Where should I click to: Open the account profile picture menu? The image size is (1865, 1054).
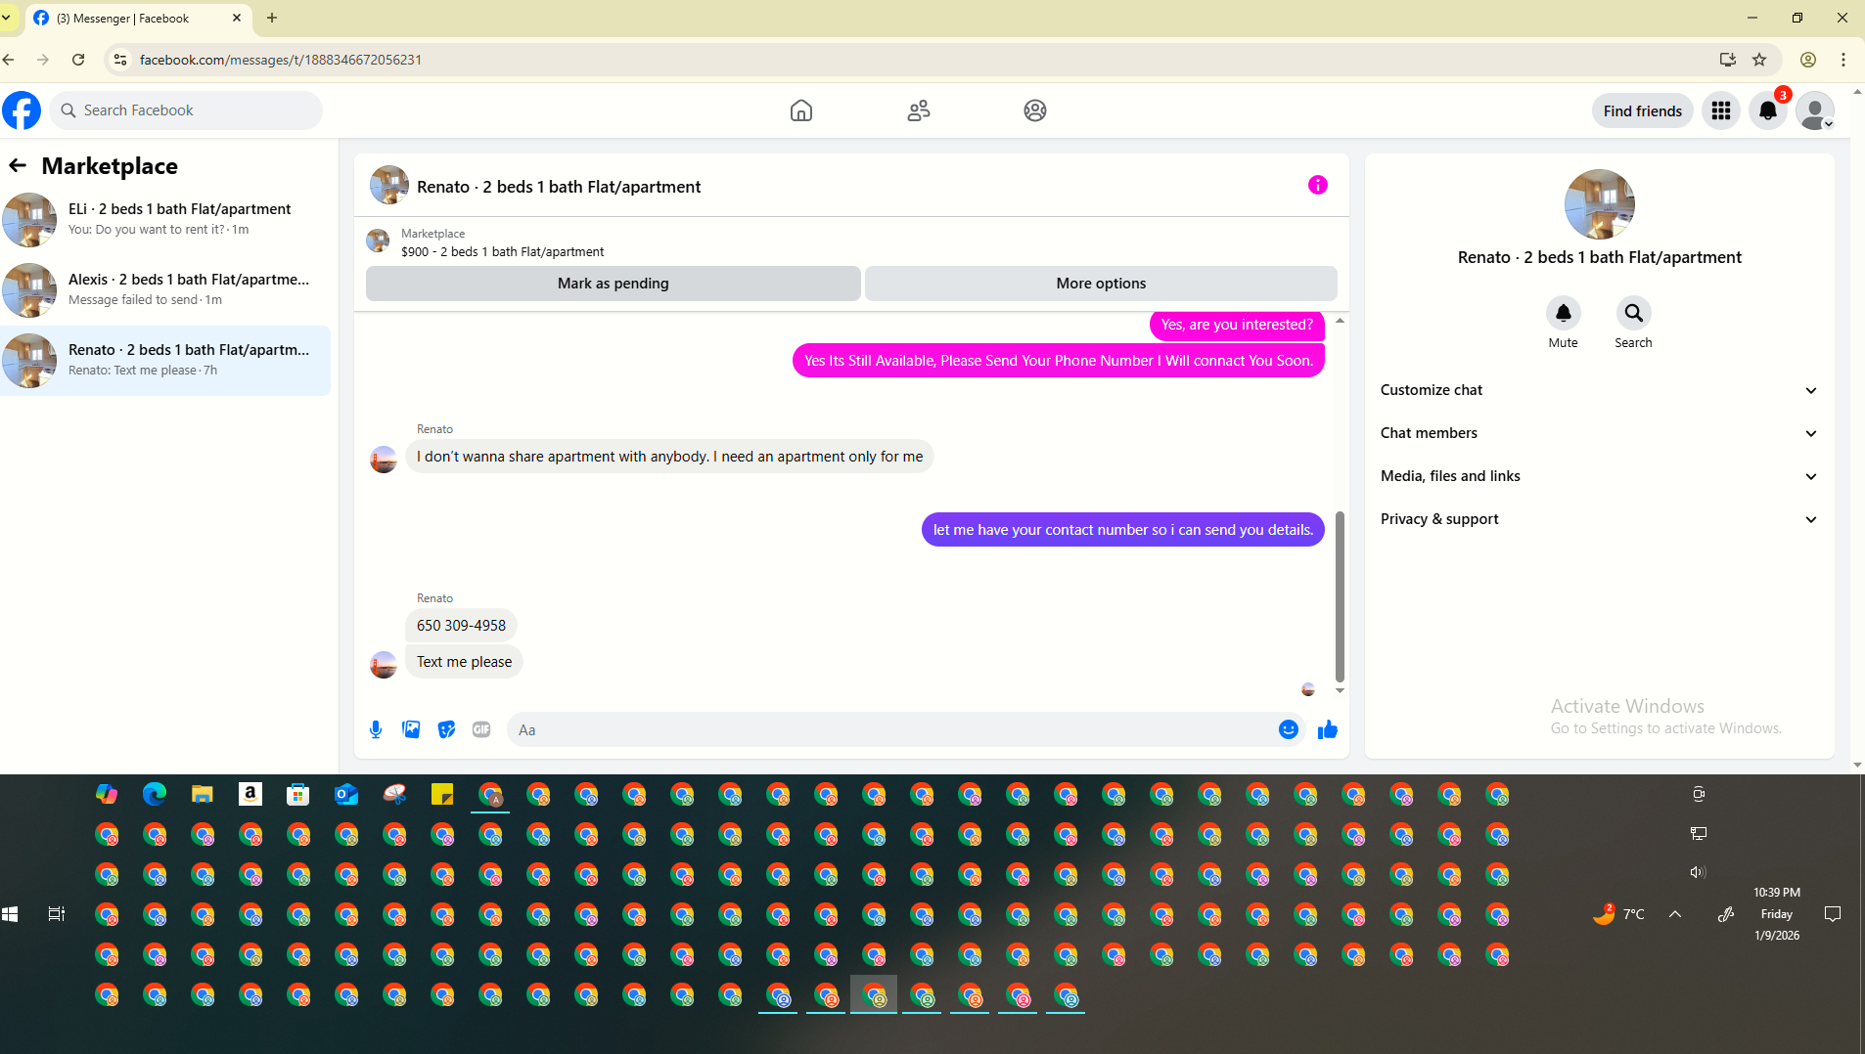tap(1815, 110)
